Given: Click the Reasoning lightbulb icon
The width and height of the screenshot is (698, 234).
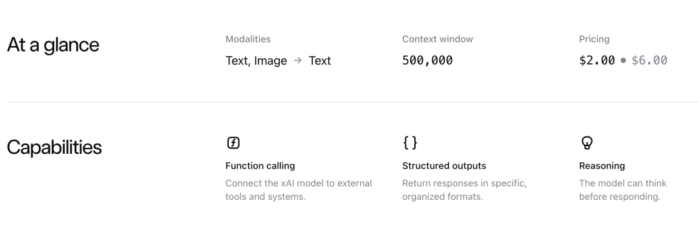Looking at the screenshot, I should coord(587,143).
